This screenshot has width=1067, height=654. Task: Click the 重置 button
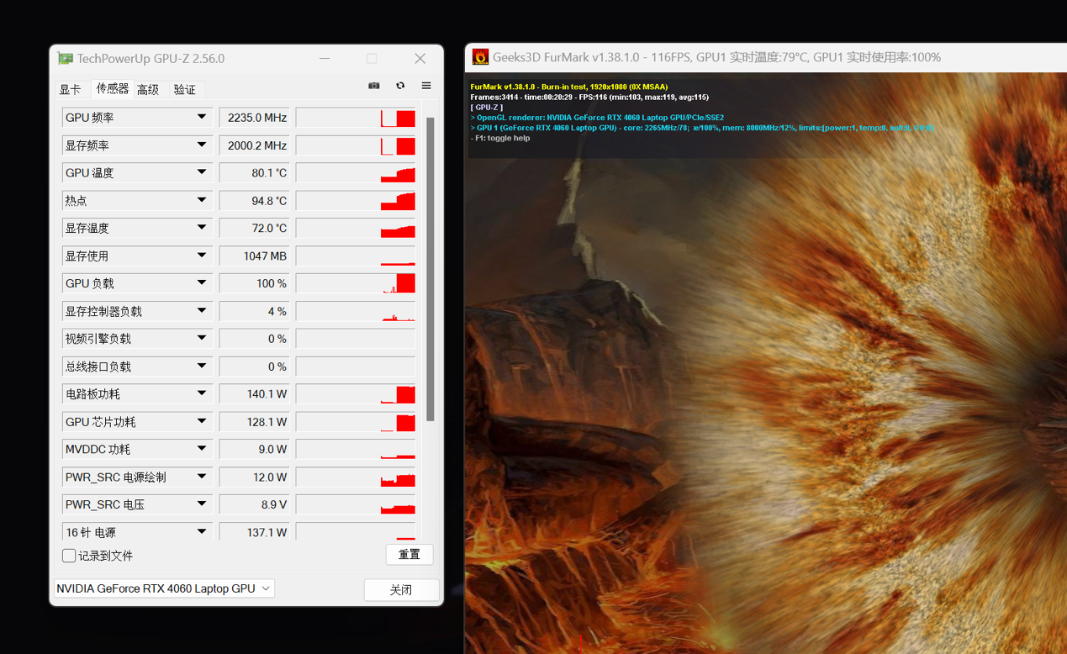409,555
